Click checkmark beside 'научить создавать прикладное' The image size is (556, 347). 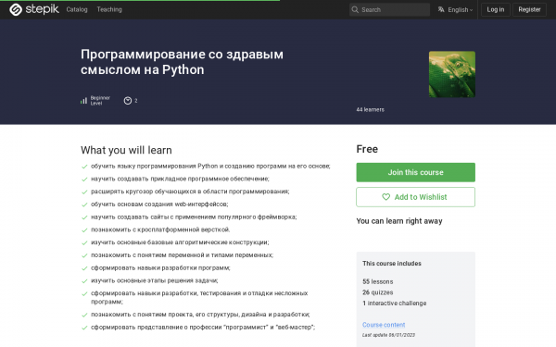pos(84,180)
